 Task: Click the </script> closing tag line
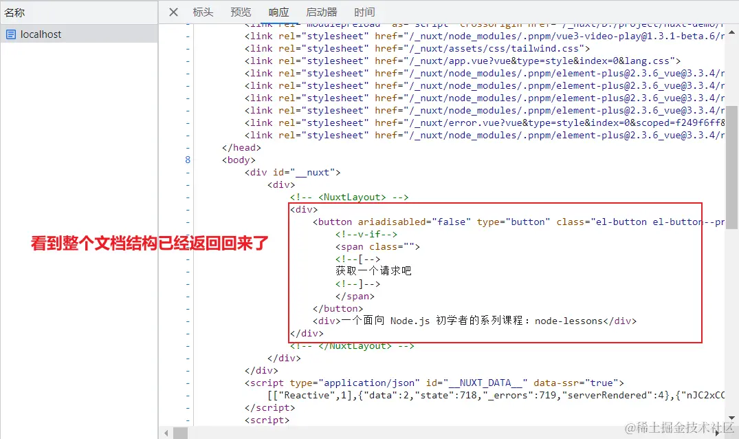pyautogui.click(x=269, y=407)
